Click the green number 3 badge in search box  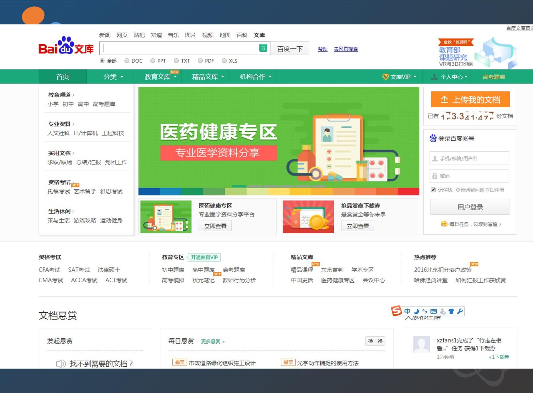[x=263, y=48]
